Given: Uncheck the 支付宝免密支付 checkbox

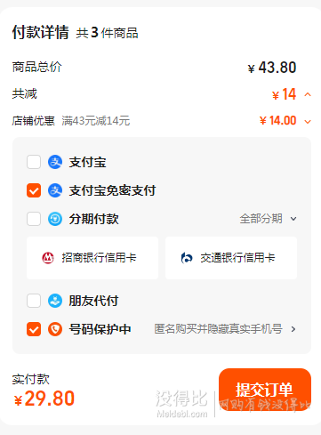Looking at the screenshot, I should (34, 190).
